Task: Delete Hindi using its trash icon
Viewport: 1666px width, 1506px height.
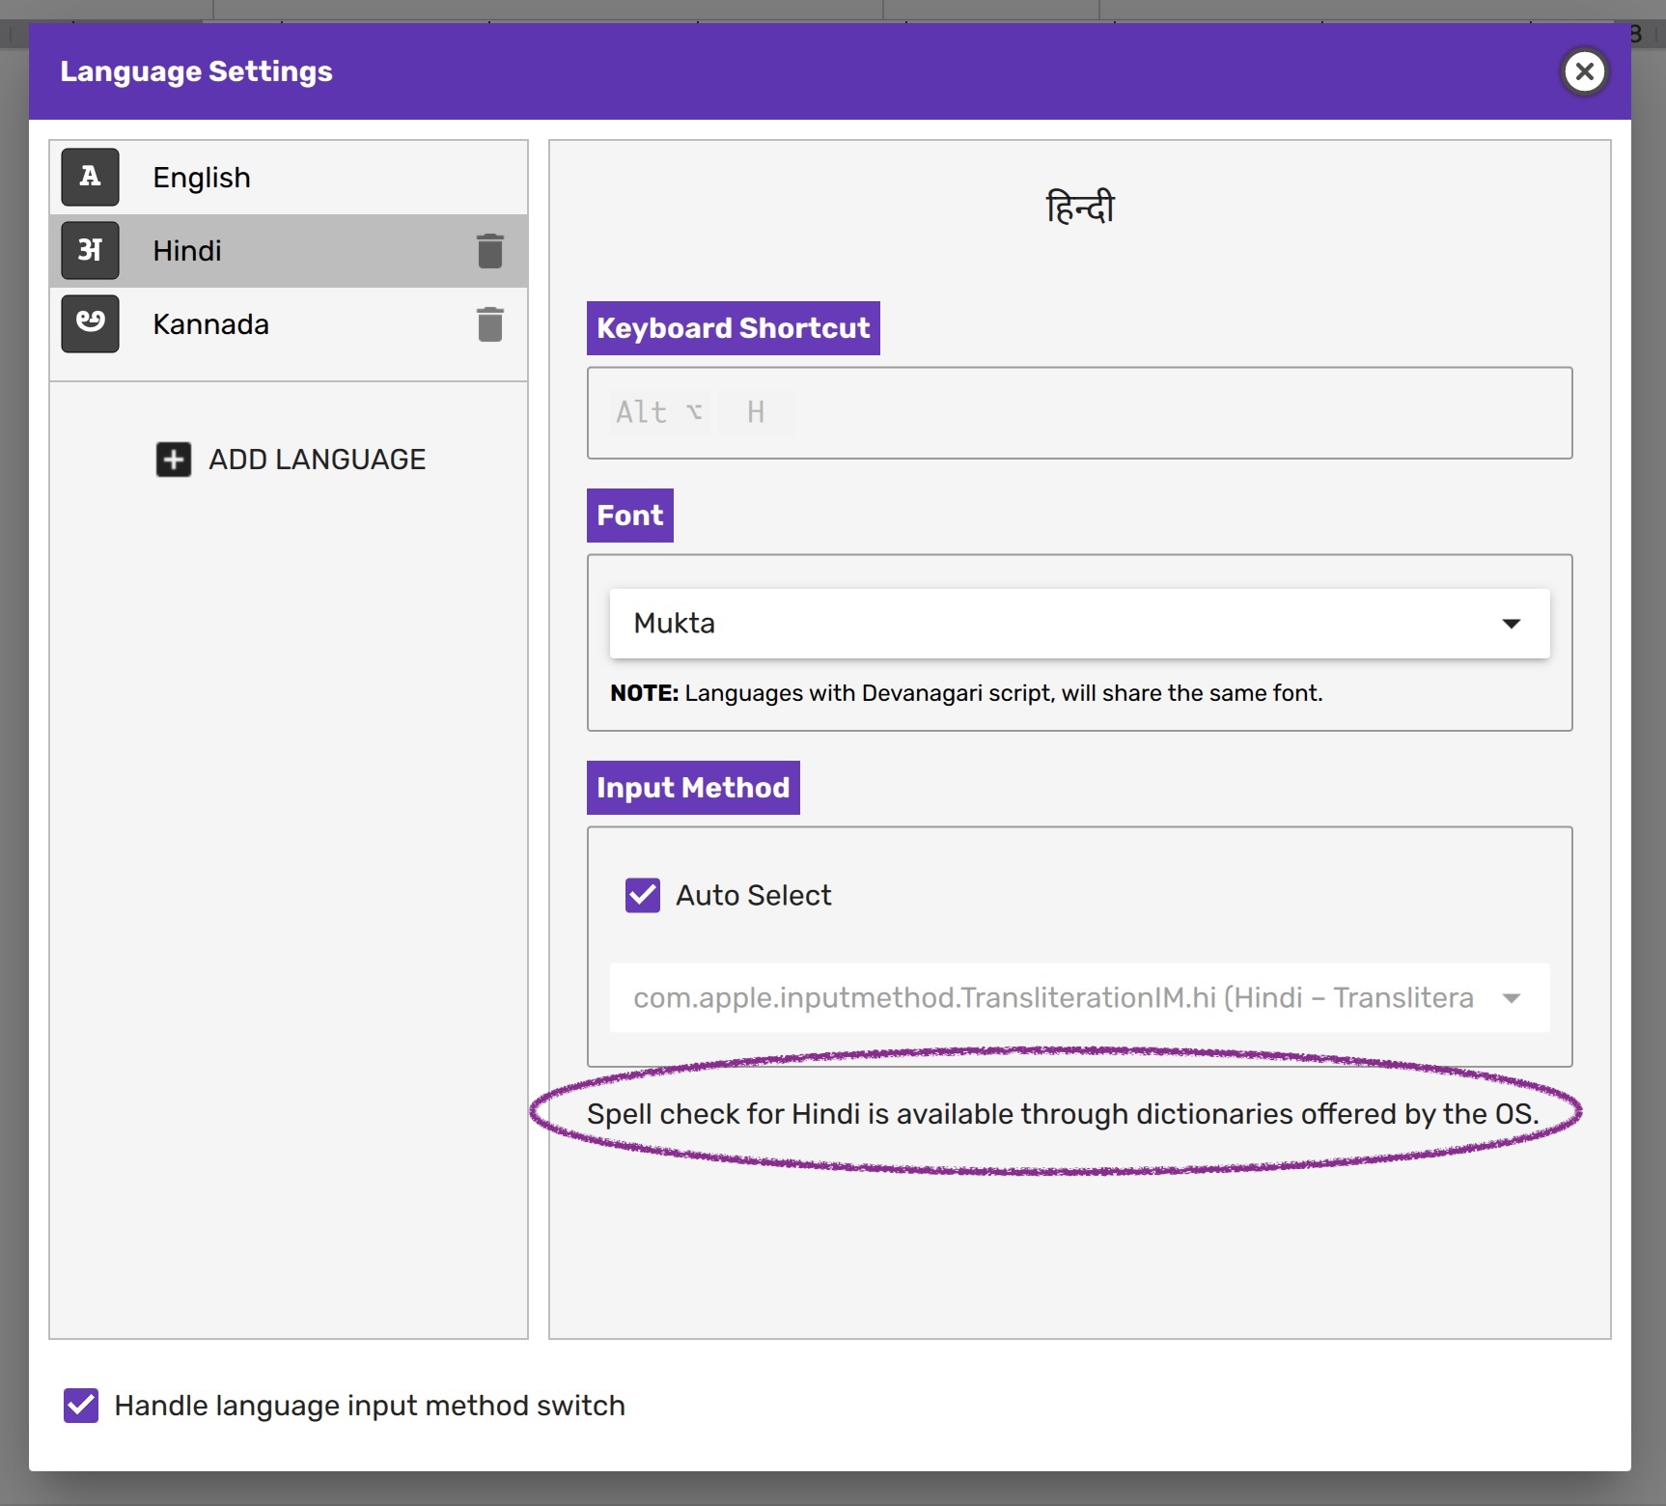Action: [x=490, y=251]
